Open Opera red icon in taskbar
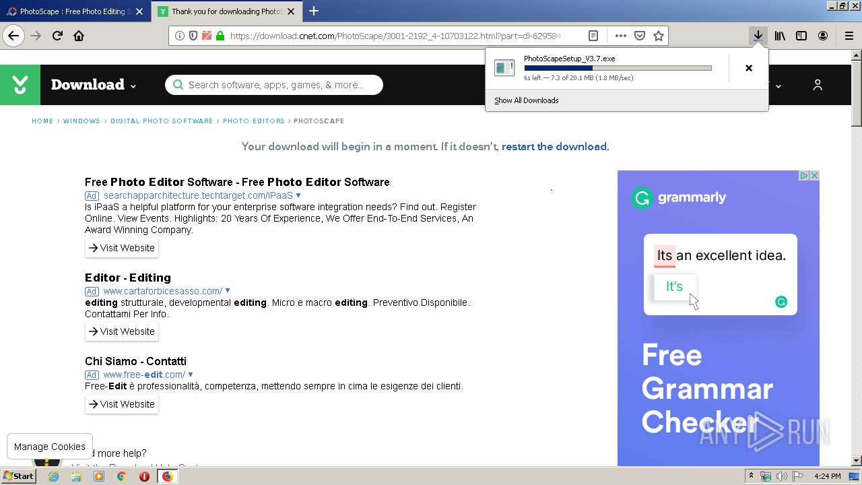The image size is (862, 485). click(144, 476)
